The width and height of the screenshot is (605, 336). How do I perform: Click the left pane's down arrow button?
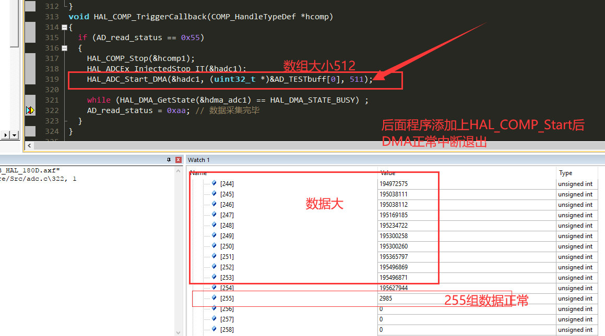(14, 135)
